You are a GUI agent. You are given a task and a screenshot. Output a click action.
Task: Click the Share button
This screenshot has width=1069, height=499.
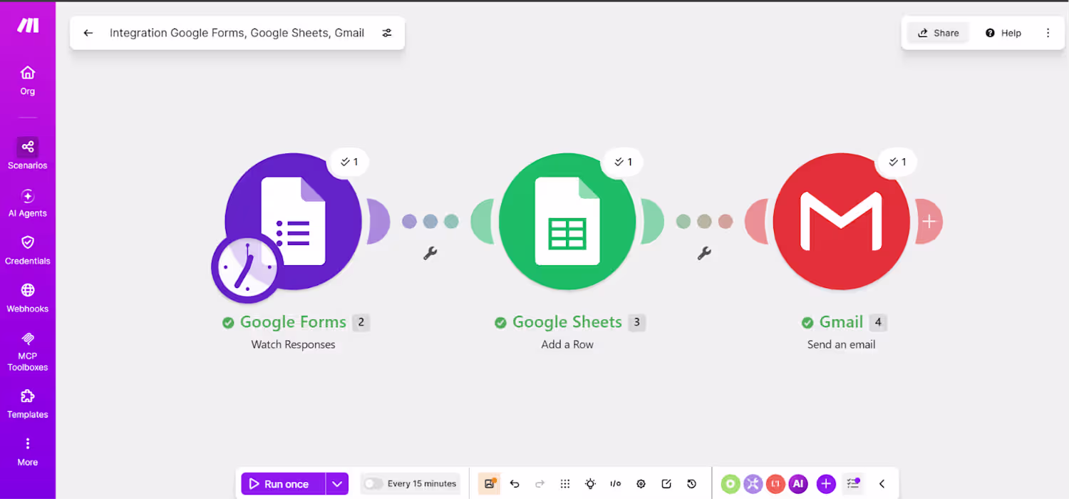pos(938,33)
